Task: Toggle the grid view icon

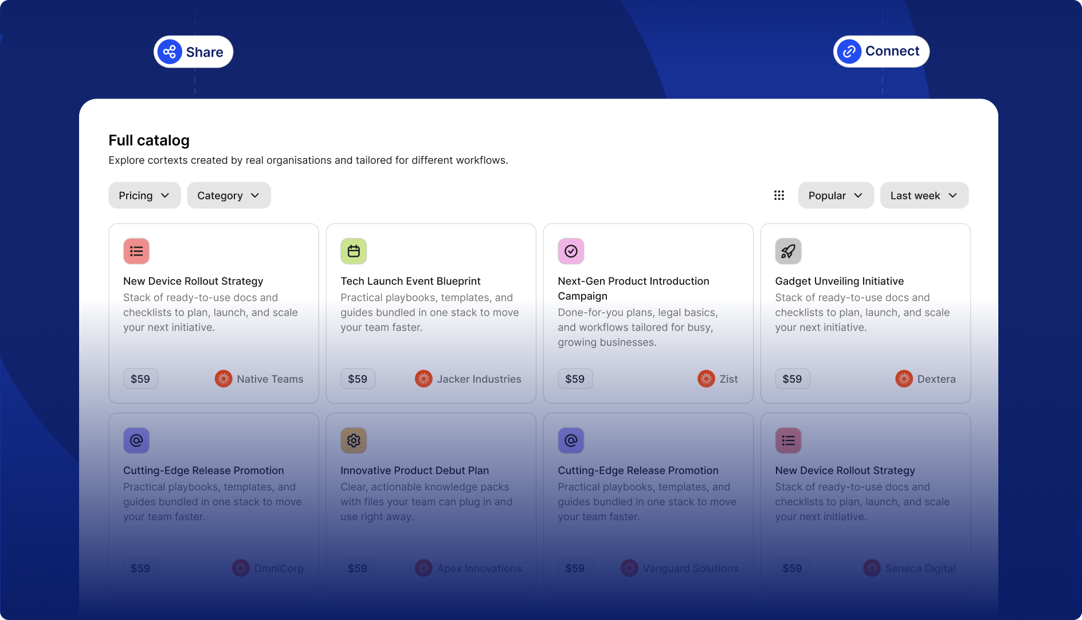Action: [779, 195]
